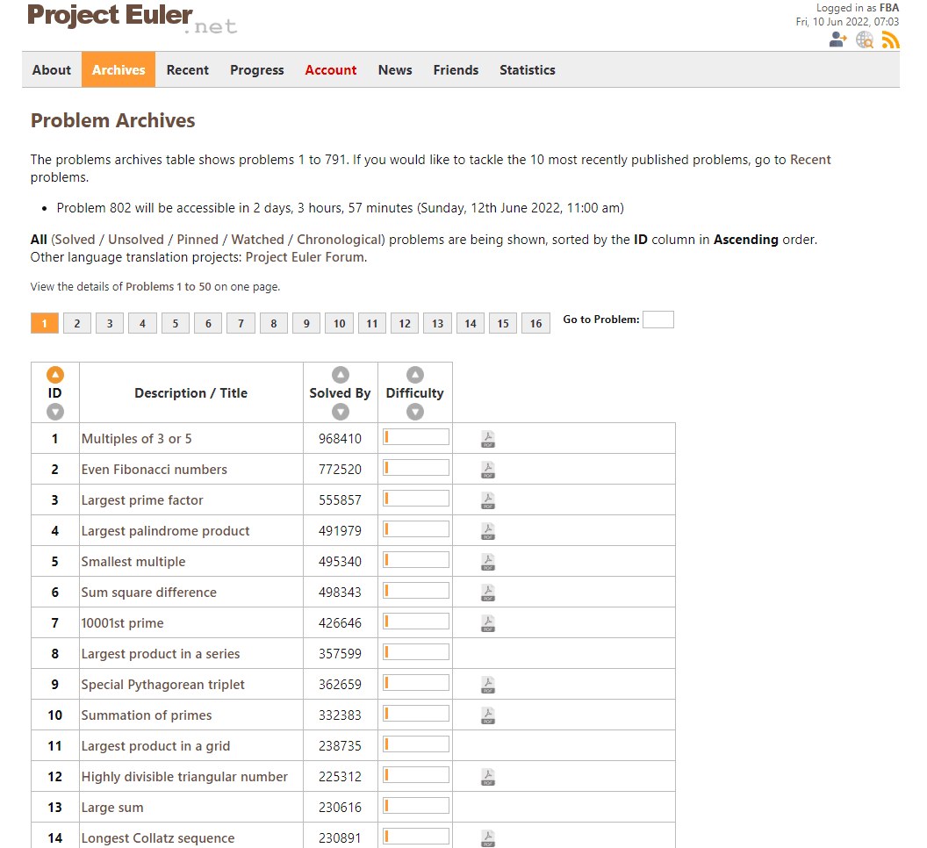Focus the Go to Problem input field
Image resolution: width=927 pixels, height=848 pixels.
658,320
